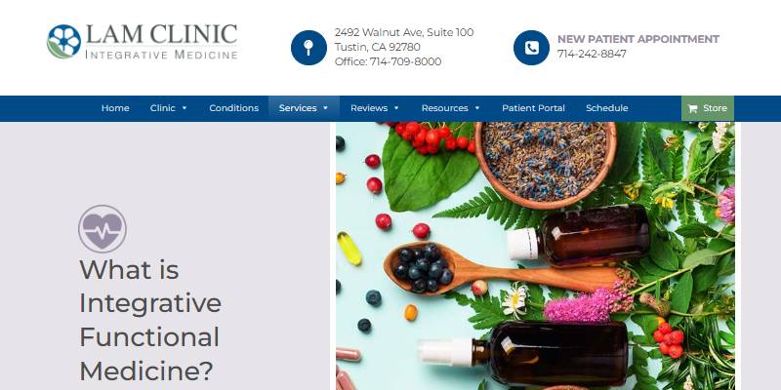Expand the Reviews dropdown arrow
Screen dimensions: 781x390
point(396,108)
